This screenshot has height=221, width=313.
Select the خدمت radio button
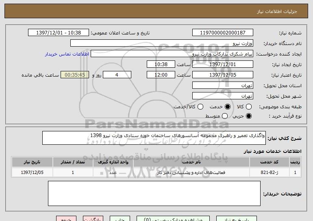pyautogui.click(x=228, y=107)
